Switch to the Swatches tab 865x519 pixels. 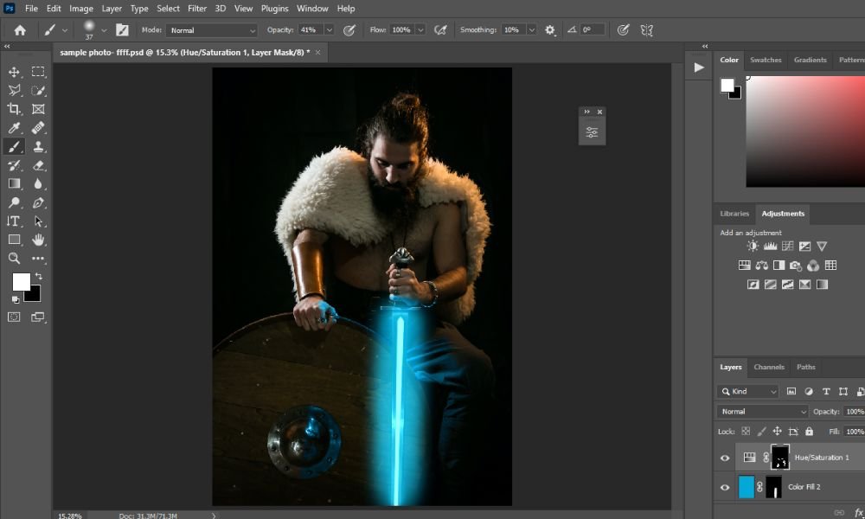click(766, 60)
